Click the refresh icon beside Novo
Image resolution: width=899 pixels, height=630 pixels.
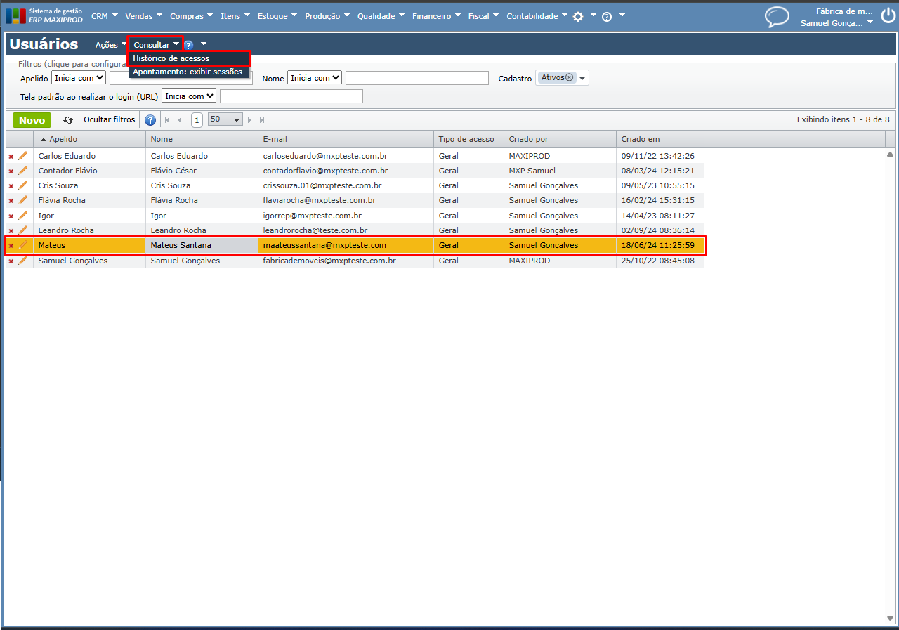point(68,120)
